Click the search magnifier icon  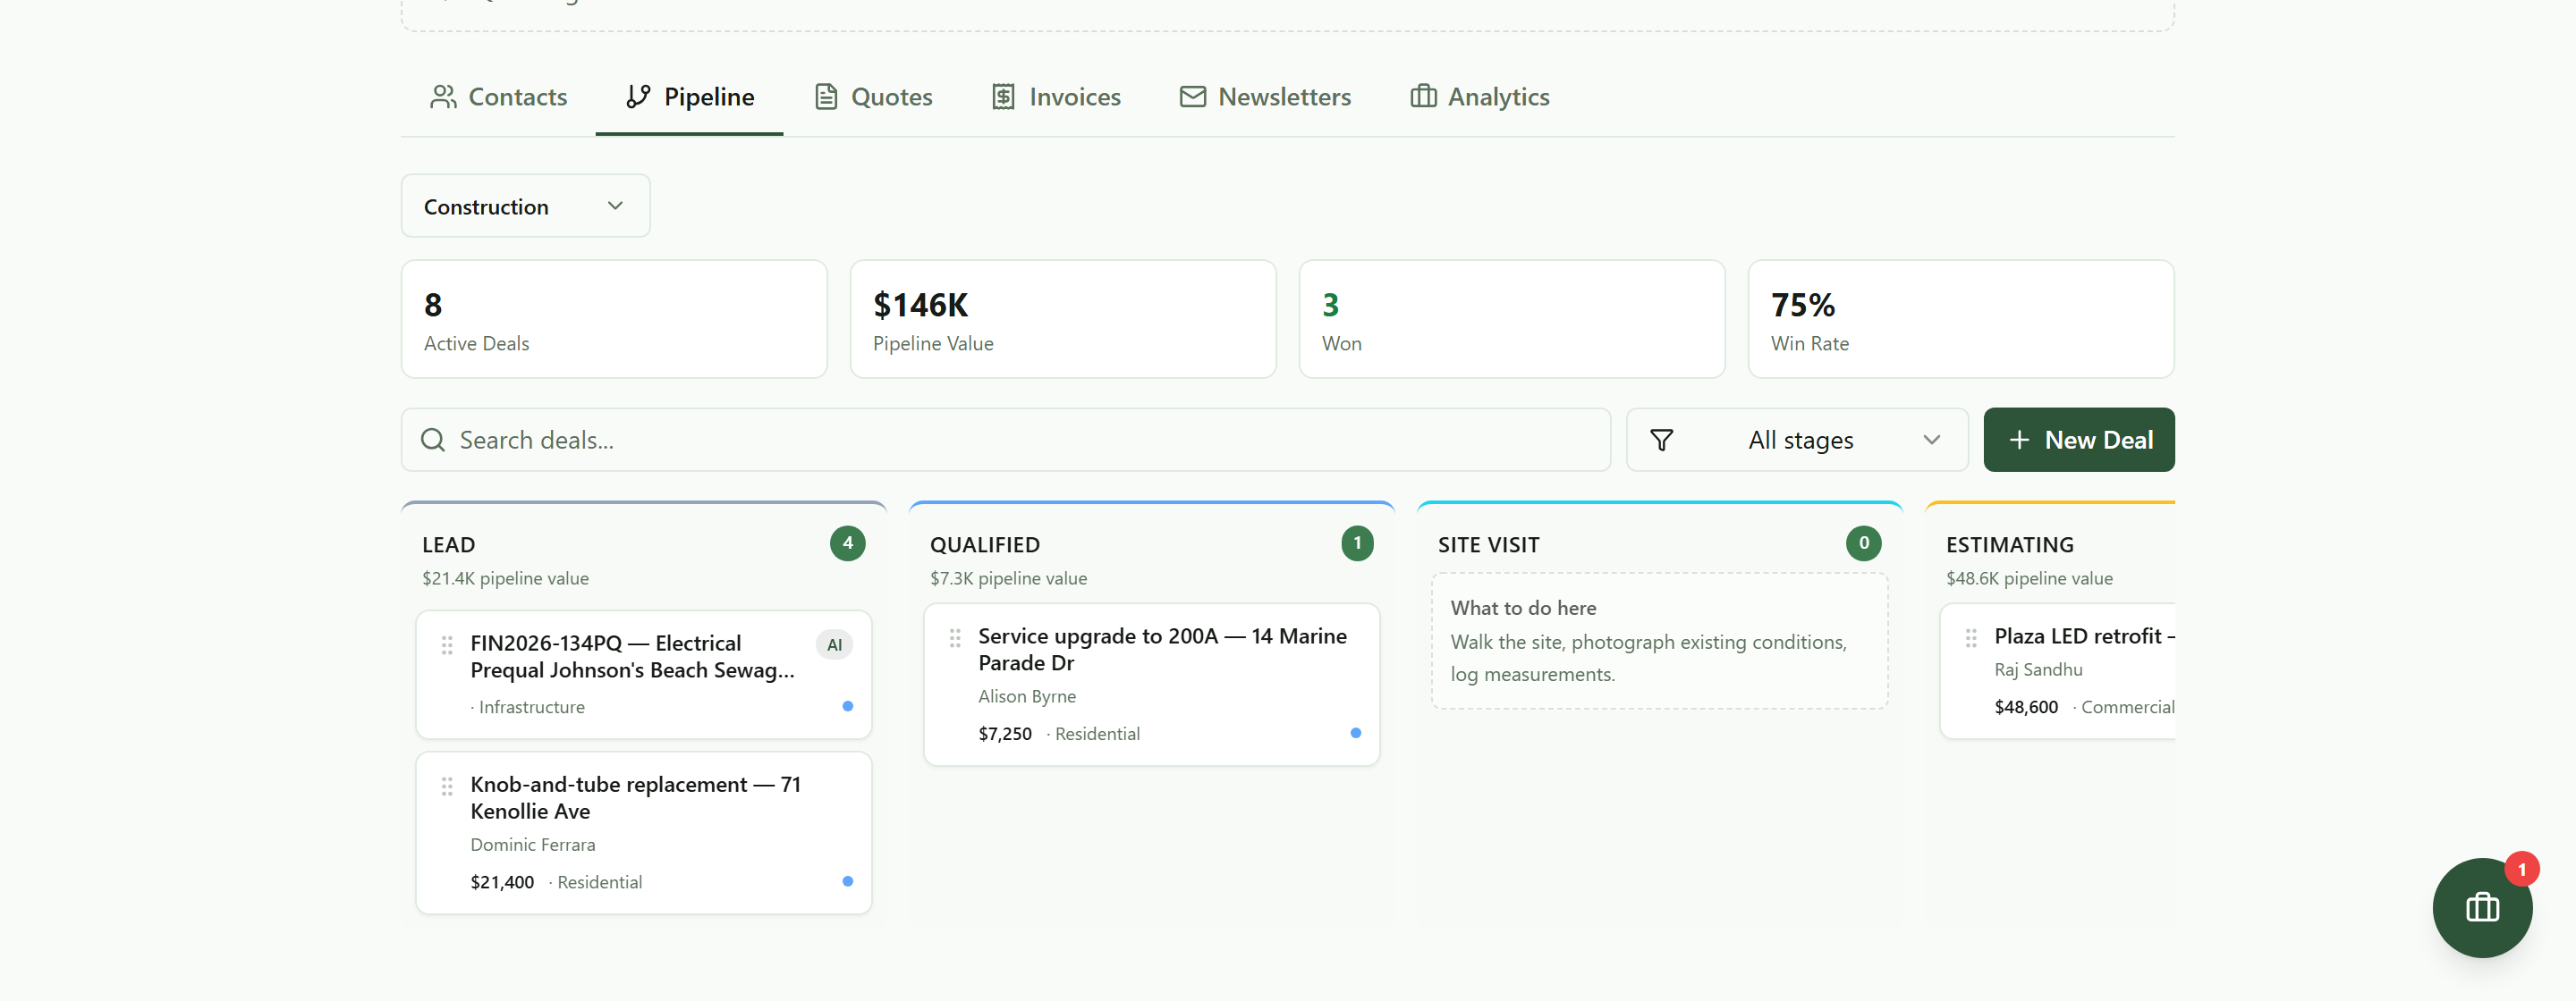pos(433,440)
